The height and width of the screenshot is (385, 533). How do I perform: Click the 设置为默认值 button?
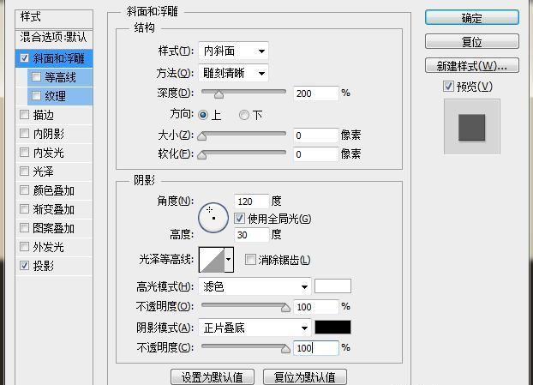coord(213,376)
